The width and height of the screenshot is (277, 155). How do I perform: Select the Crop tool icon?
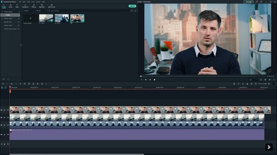[20, 84]
